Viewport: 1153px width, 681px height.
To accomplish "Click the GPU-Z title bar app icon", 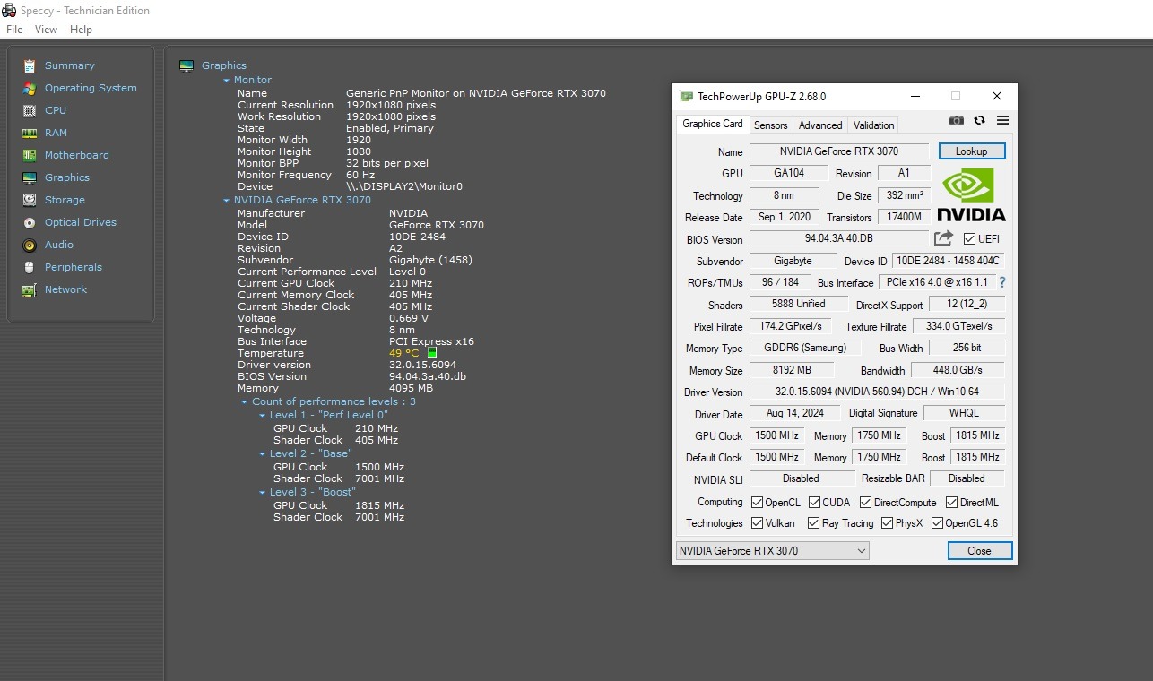I will click(x=686, y=96).
